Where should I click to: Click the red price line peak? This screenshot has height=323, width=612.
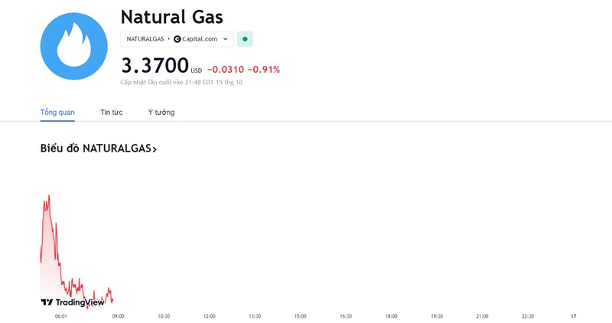[49, 196]
